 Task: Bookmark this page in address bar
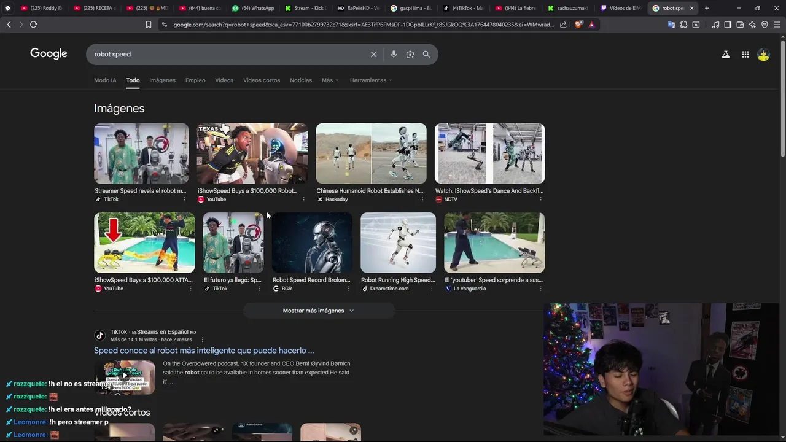tap(148, 25)
